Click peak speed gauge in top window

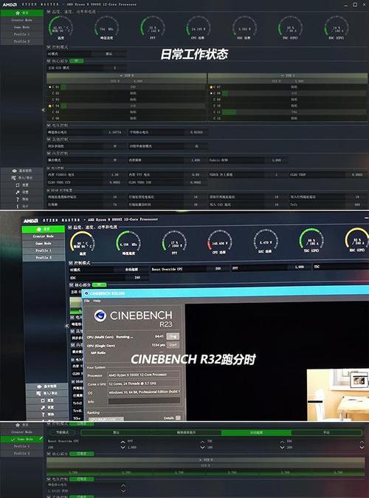click(106, 27)
